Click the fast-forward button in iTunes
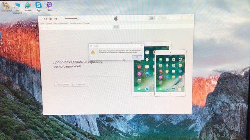Image resolution: width=250 pixels, height=140 pixels. [x=56, y=19]
